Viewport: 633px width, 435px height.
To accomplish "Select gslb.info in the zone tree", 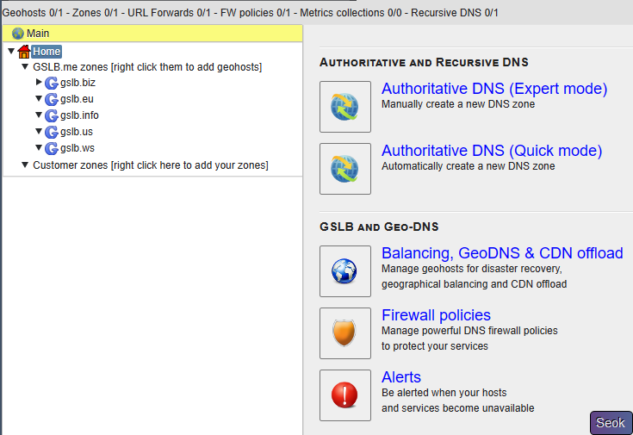I will (79, 115).
